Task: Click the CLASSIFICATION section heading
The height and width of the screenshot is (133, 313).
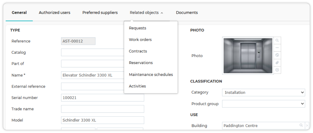Action: (206, 81)
